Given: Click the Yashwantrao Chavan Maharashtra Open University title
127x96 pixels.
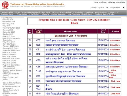Looking at the screenshot, I should point(37,4).
